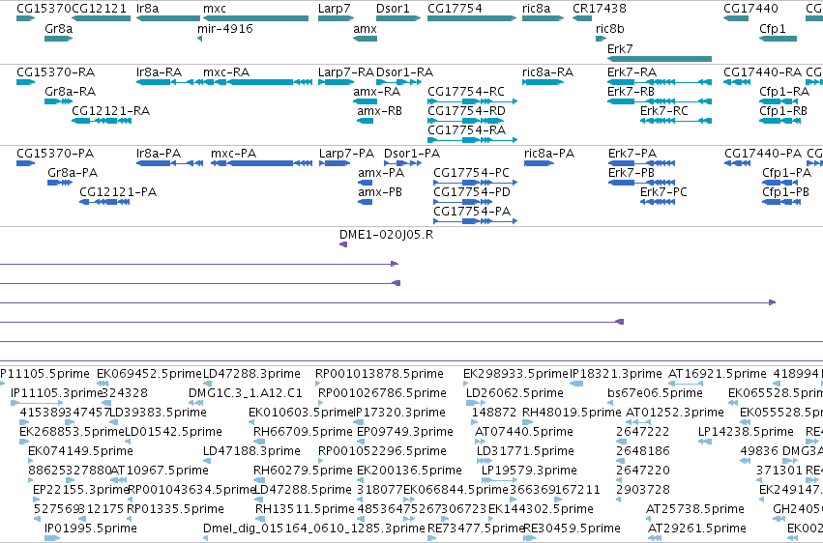The image size is (823, 543).
Task: Click protein label ric8a-PA
Action: [x=549, y=154]
